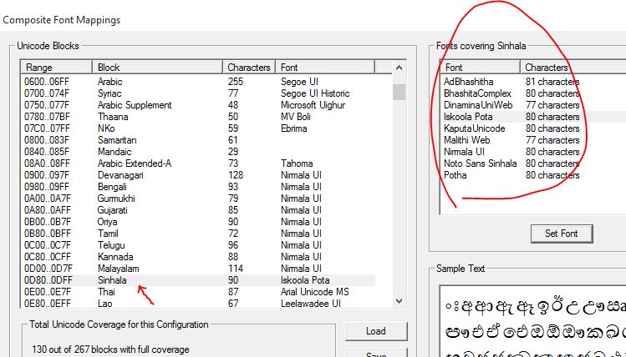Click the Leelawadee UI font cell
Viewport: 626px width, 357px height.
pyautogui.click(x=311, y=304)
